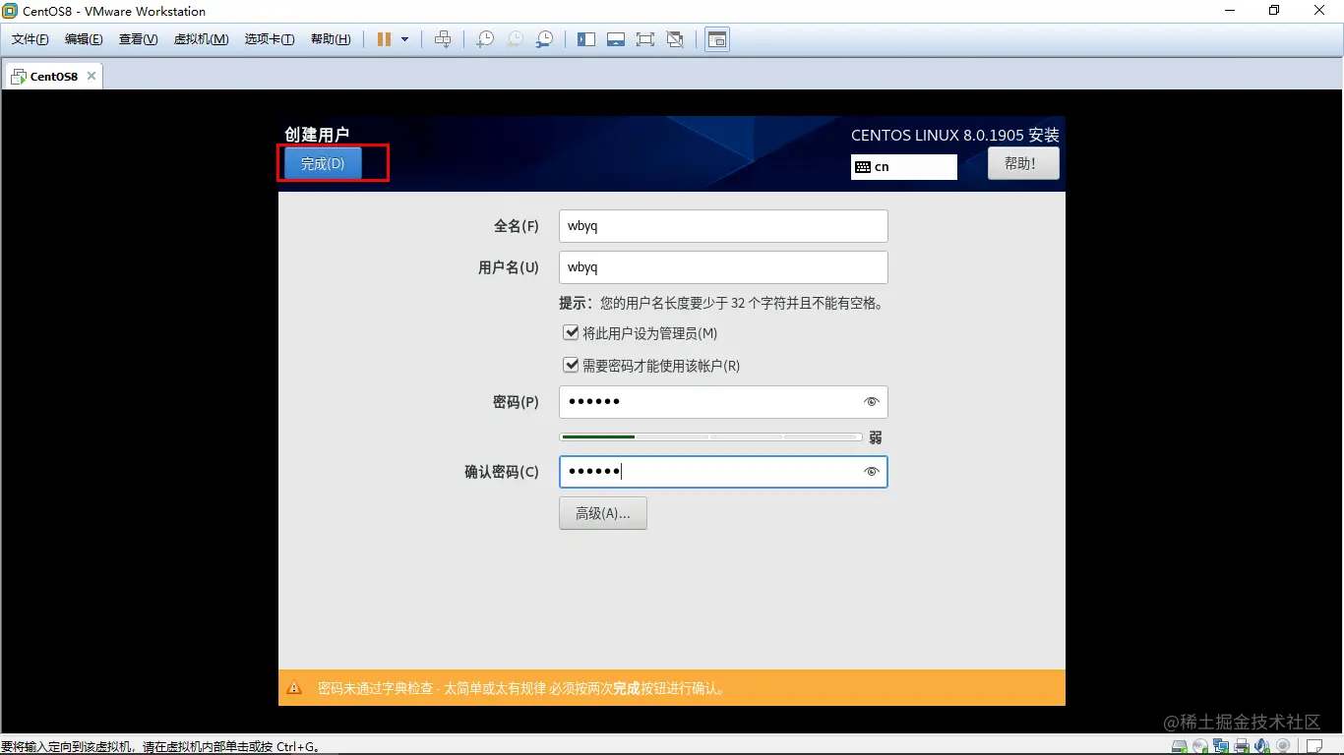Pause the virtual machine with the pause icon
The image size is (1344, 755).
pyautogui.click(x=384, y=39)
